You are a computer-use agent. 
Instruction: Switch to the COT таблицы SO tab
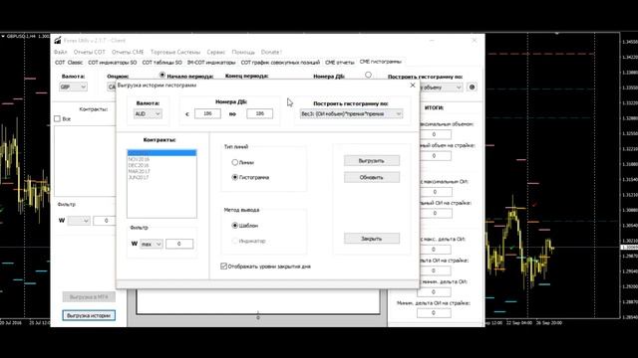coord(161,63)
